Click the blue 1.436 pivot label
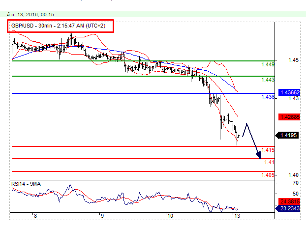 (x=268, y=97)
